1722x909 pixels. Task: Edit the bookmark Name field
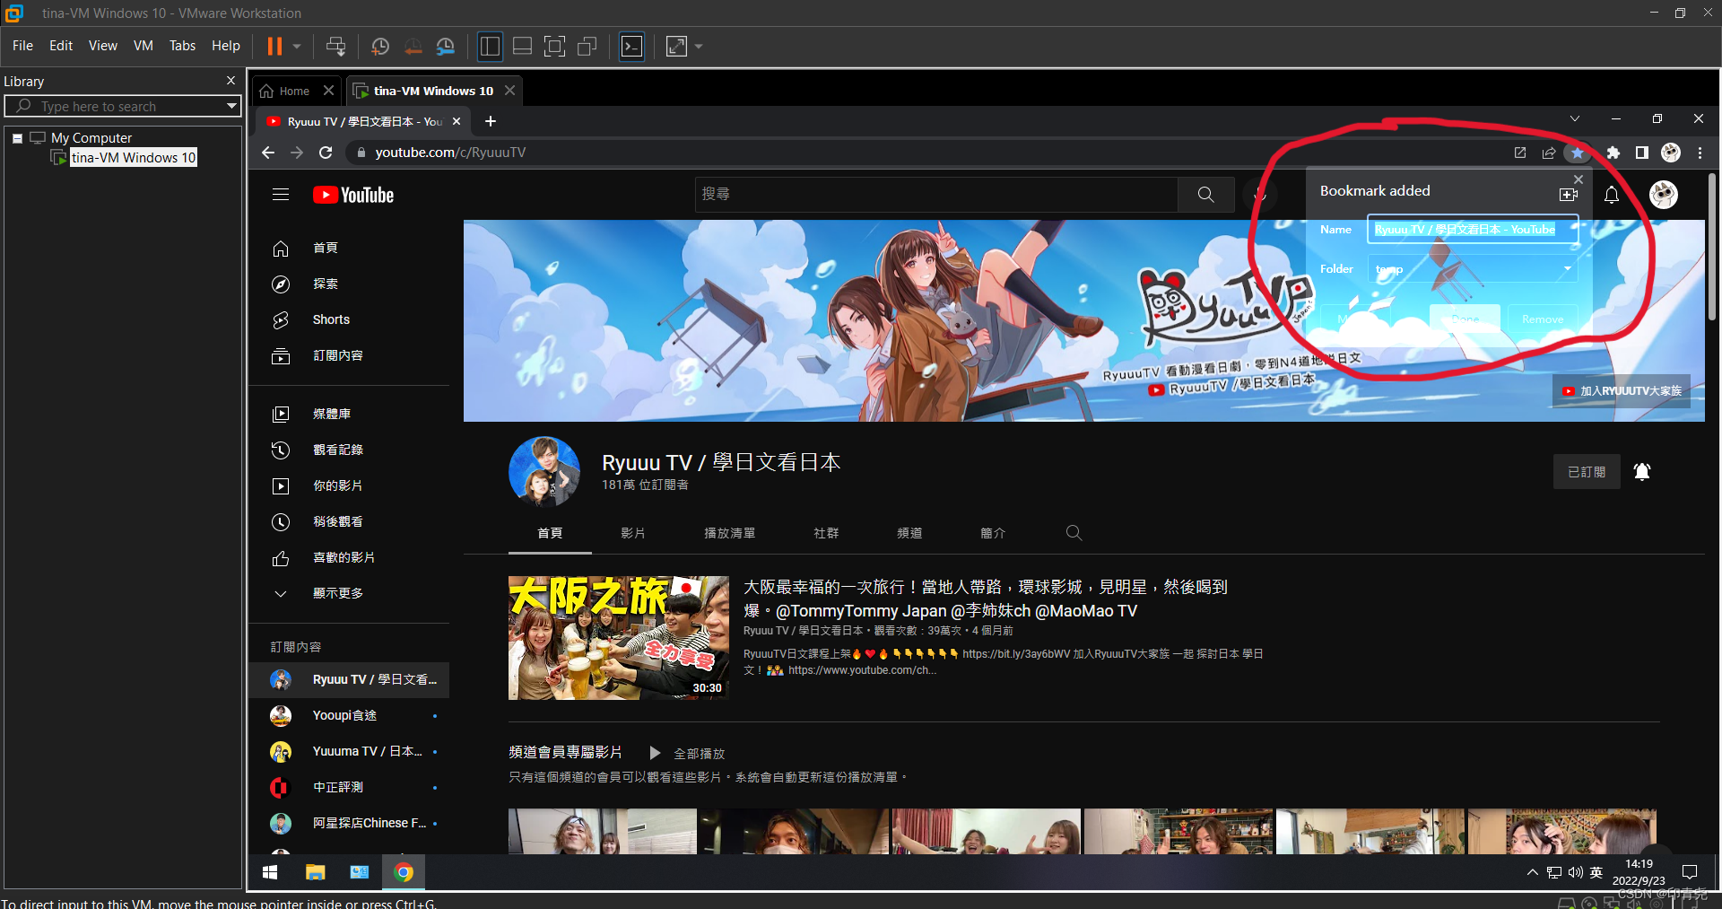[1472, 230]
